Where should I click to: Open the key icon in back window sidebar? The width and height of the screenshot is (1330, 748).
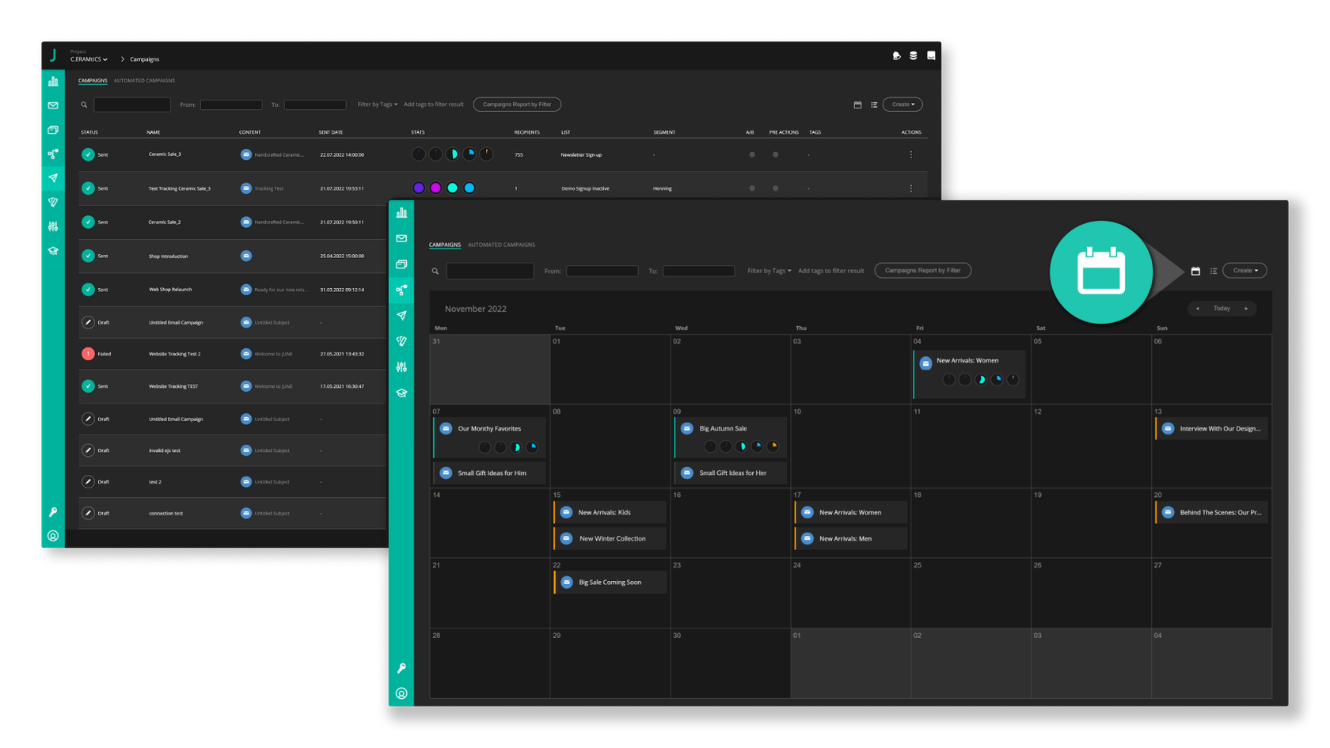tap(53, 512)
